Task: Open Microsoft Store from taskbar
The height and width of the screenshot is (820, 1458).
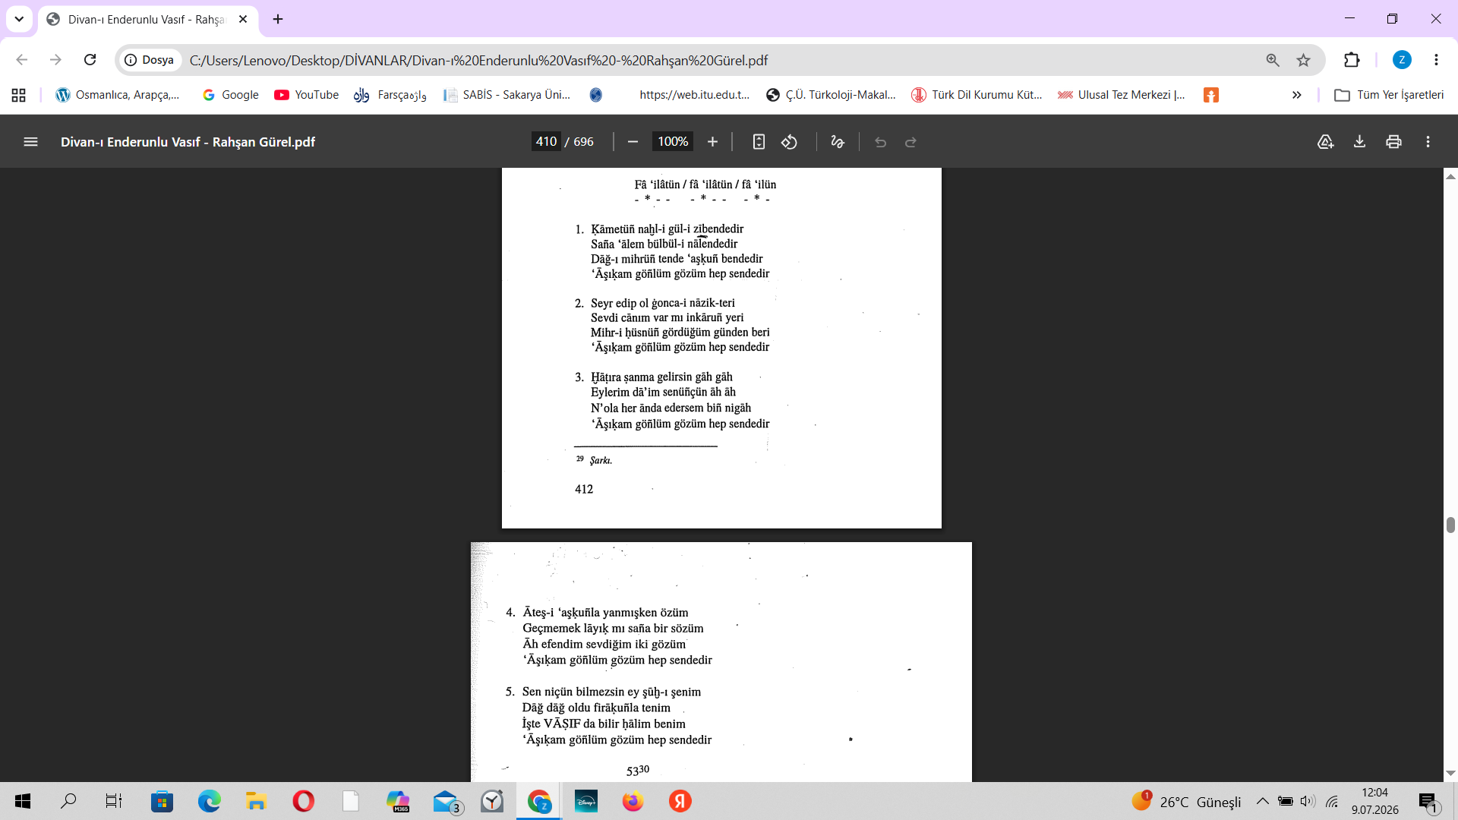Action: pos(162,801)
